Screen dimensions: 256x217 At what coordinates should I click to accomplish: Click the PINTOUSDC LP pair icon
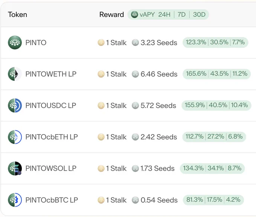pos(15,105)
